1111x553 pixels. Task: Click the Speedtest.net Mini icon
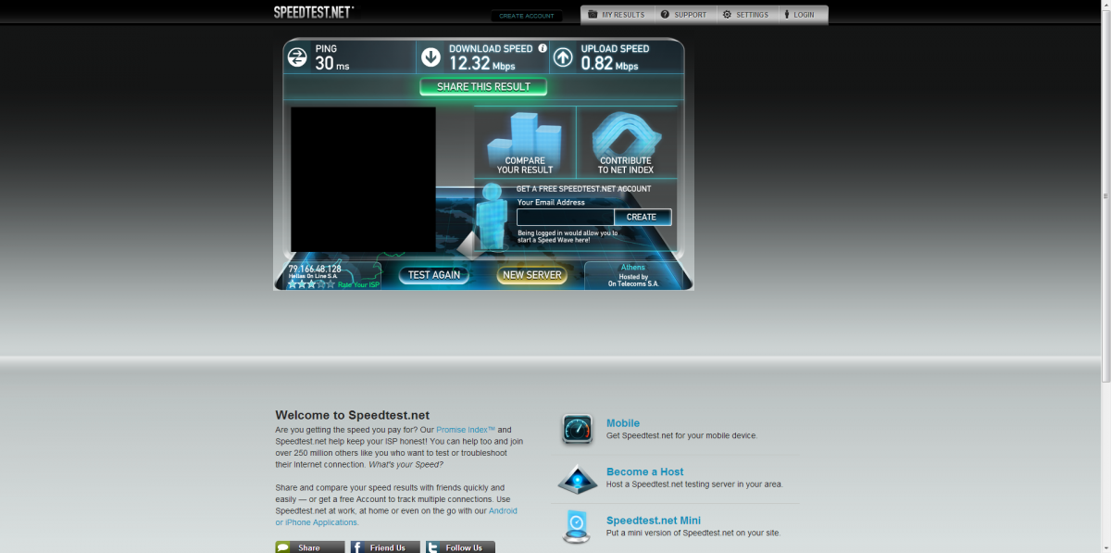pos(577,526)
